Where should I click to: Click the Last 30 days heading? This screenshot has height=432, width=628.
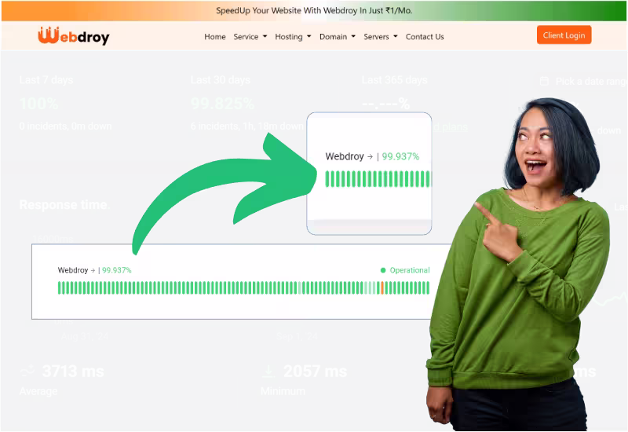pos(221,80)
